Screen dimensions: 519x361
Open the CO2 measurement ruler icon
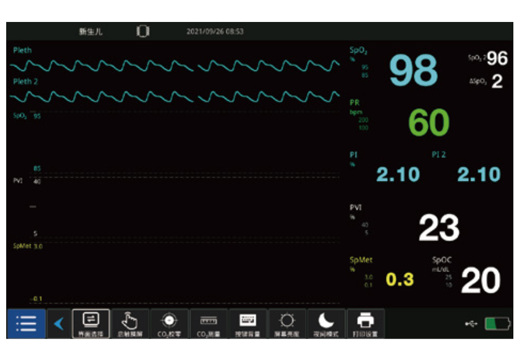point(209,324)
